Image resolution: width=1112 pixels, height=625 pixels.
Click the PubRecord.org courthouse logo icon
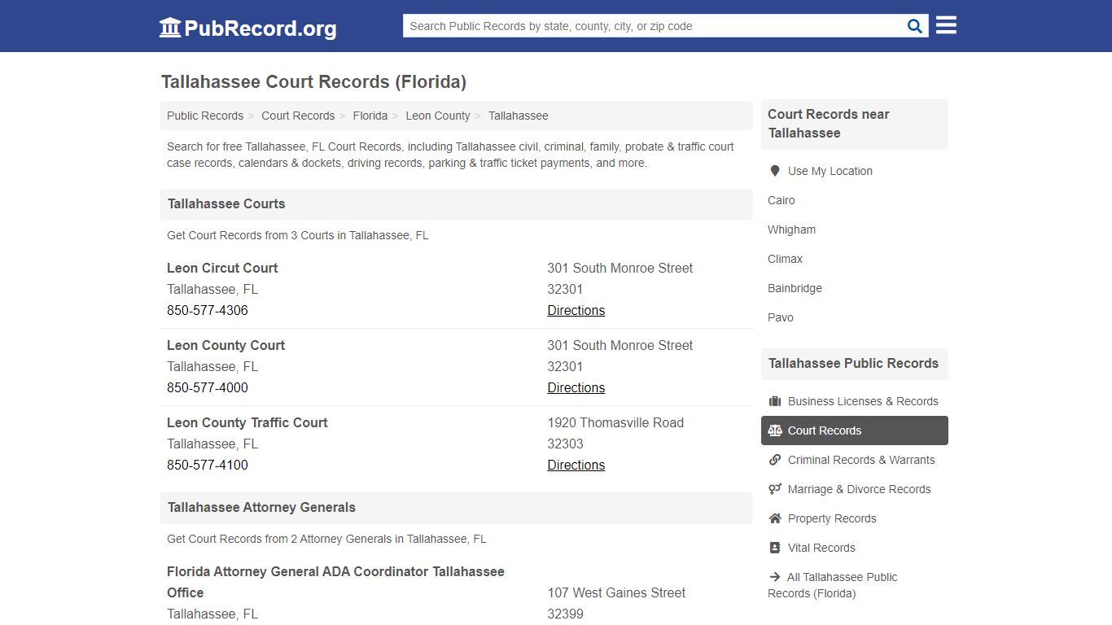(x=170, y=28)
